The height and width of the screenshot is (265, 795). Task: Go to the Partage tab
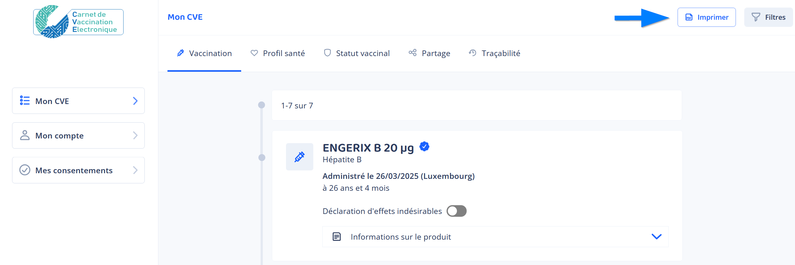[x=429, y=53]
